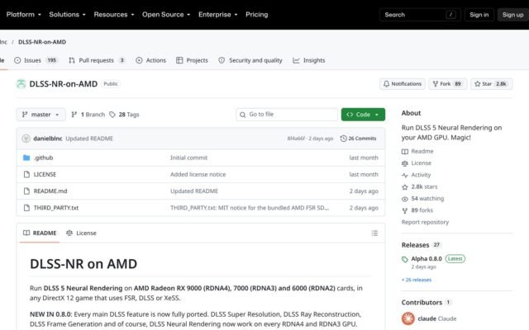Open THIRD_PARTY.txt MIT notice commit message
The height and width of the screenshot is (330, 529).
(x=250, y=208)
